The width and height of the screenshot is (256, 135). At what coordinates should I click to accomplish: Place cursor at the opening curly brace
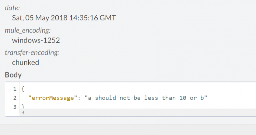(x=23, y=89)
